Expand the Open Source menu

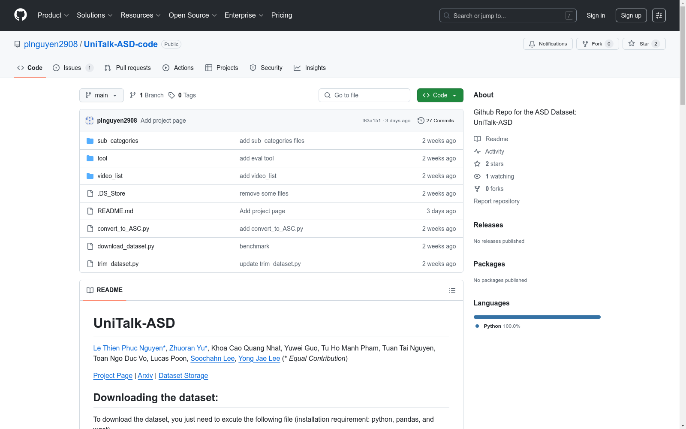point(193,15)
